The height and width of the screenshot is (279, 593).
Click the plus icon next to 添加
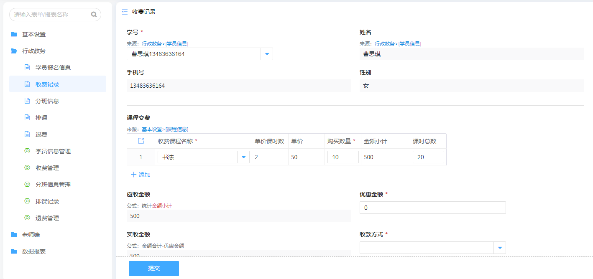[x=133, y=175]
